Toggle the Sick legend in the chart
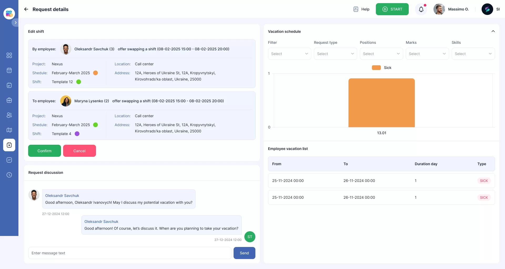 tap(381, 68)
